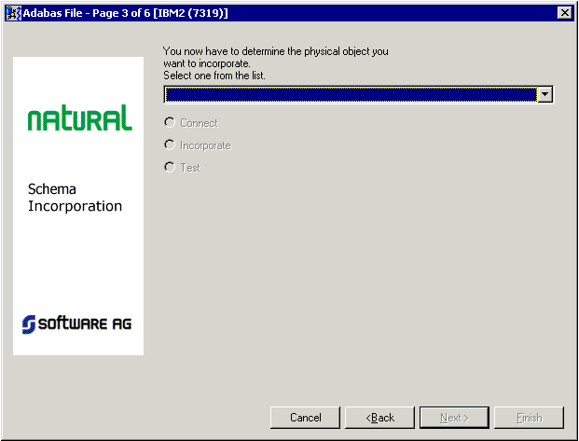Image resolution: width=579 pixels, height=441 pixels.
Task: Click the Adabas File title bar icon
Action: click(13, 12)
